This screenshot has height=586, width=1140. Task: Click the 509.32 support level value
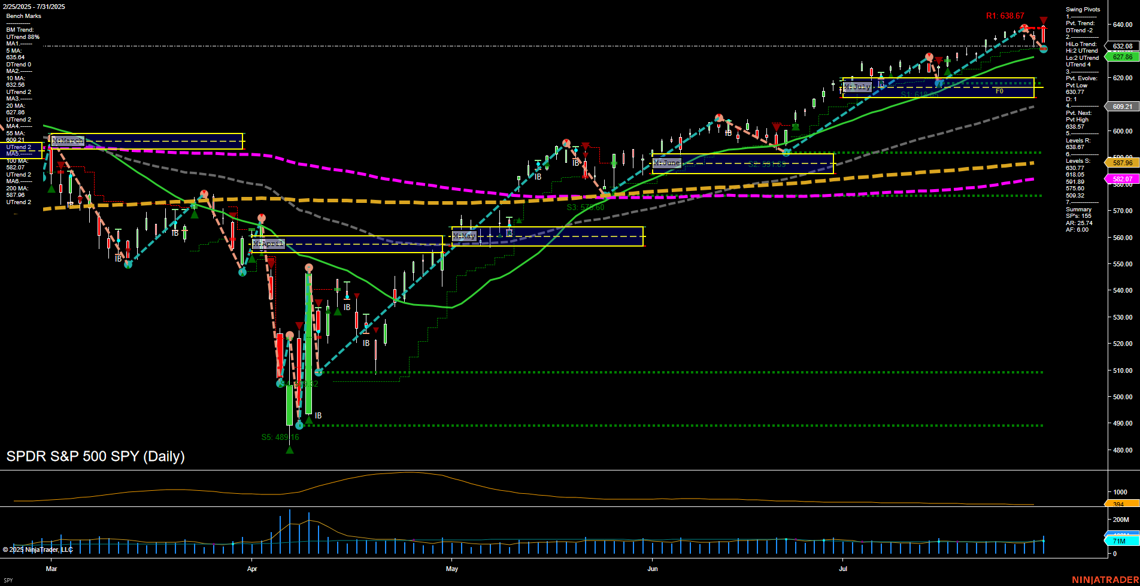click(x=1075, y=196)
